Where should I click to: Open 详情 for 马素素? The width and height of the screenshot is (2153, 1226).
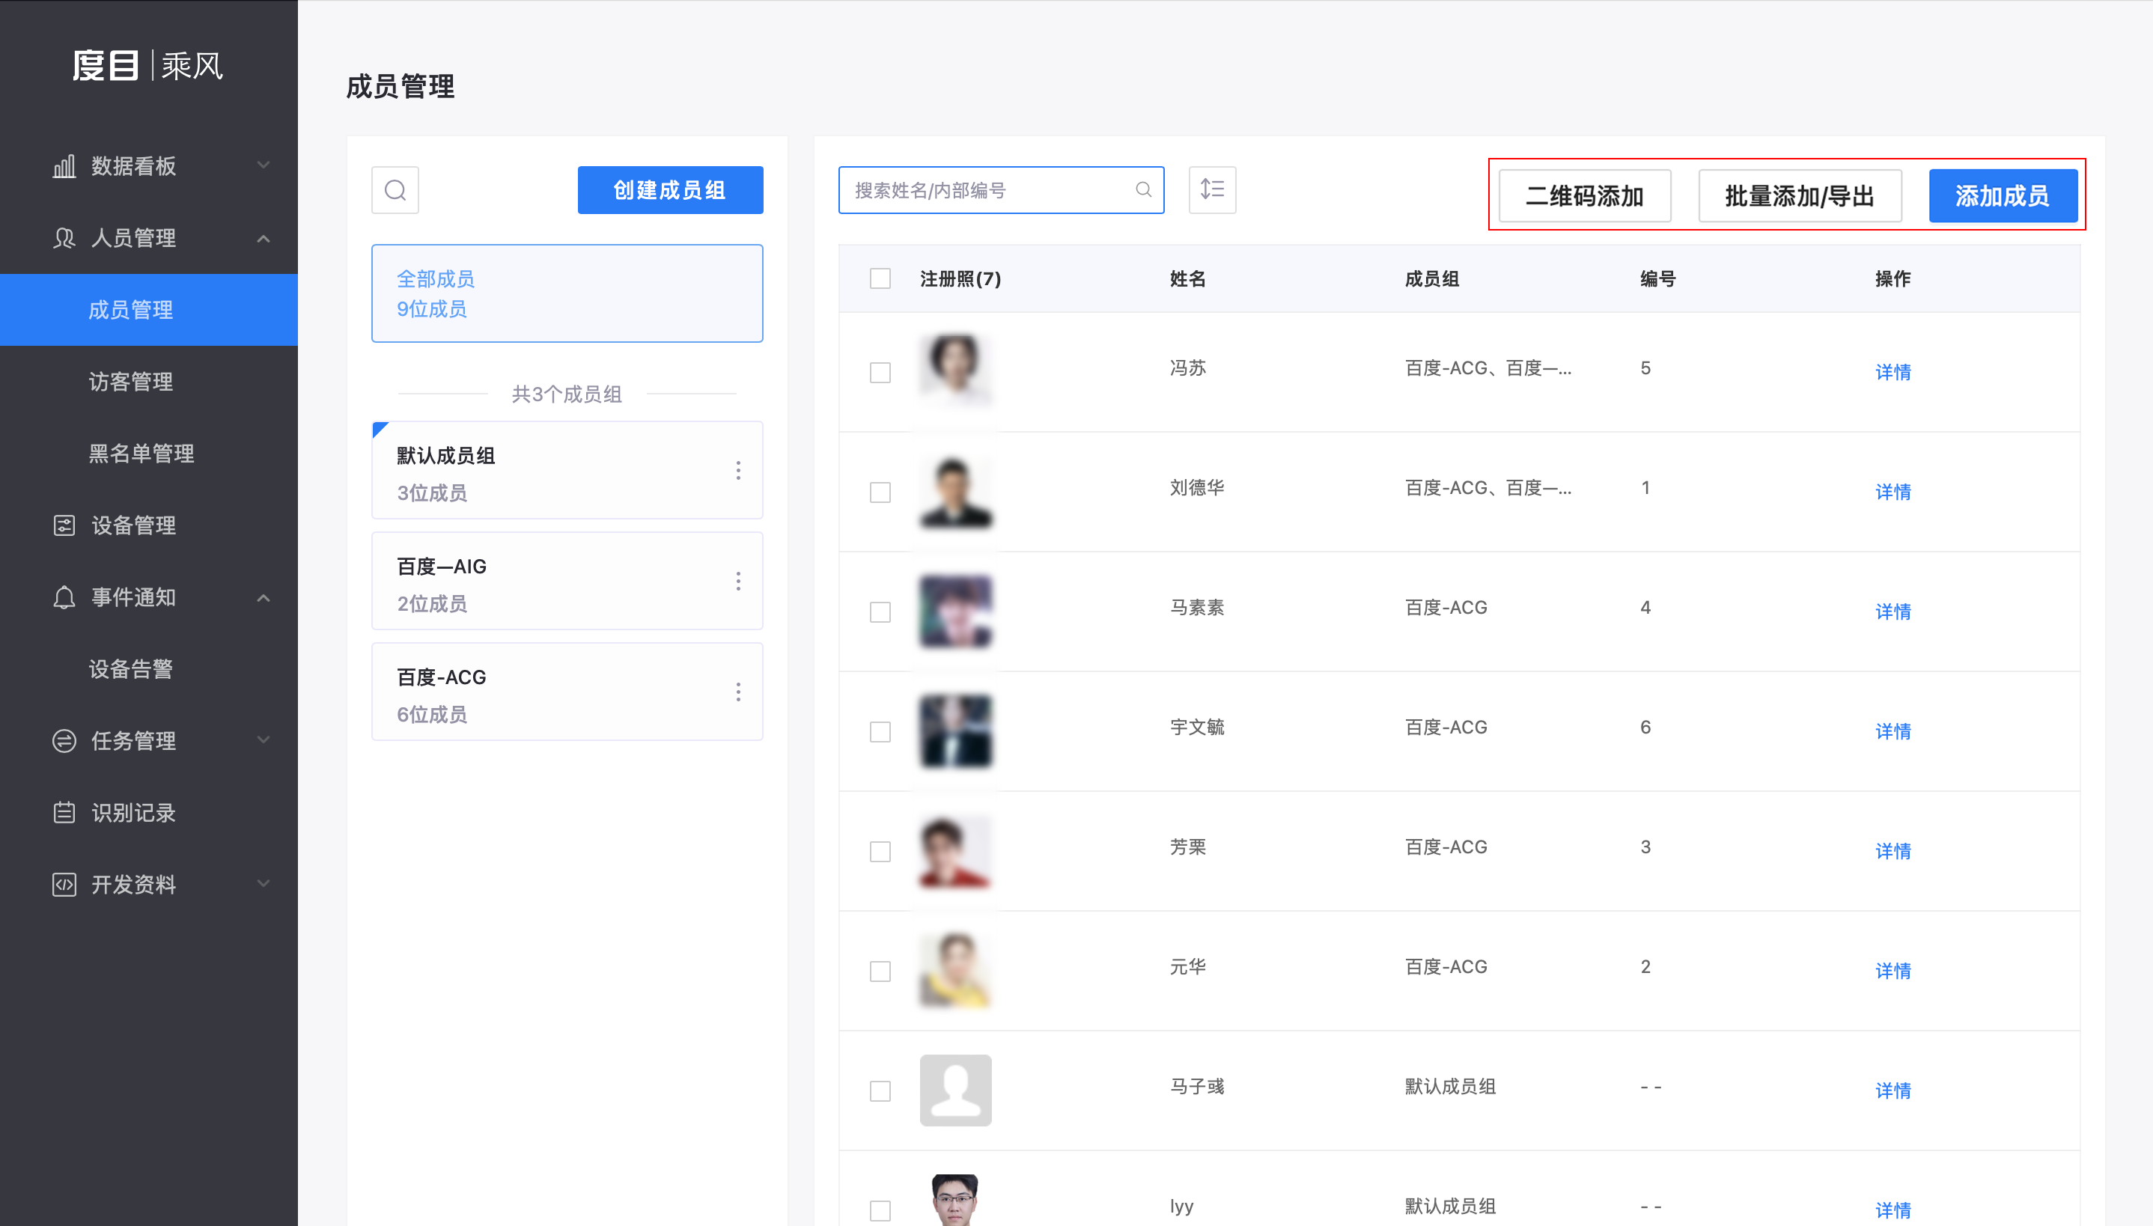pos(1892,612)
